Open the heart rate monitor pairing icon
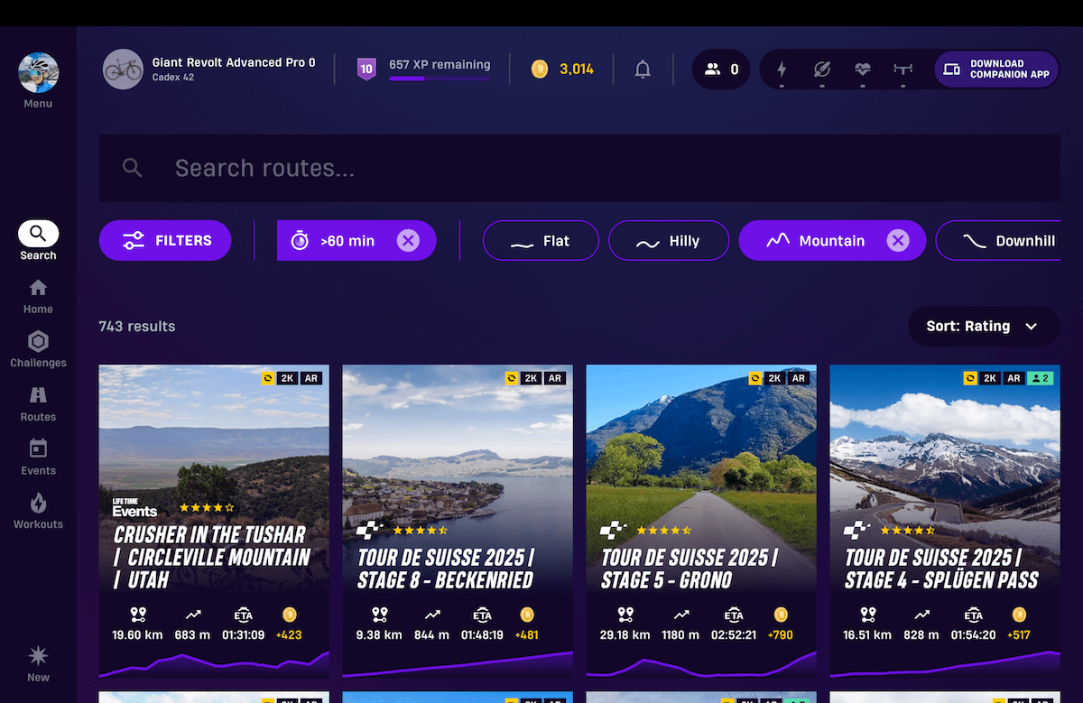 [863, 69]
